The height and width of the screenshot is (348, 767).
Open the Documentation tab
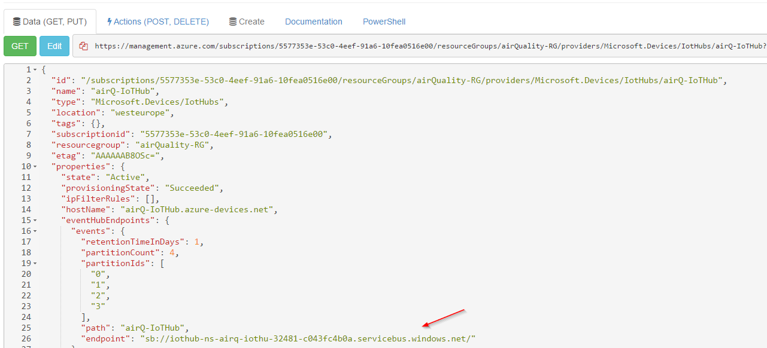pos(313,22)
